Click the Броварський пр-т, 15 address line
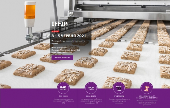Viewport: 170px width, 108px height. (62, 52)
